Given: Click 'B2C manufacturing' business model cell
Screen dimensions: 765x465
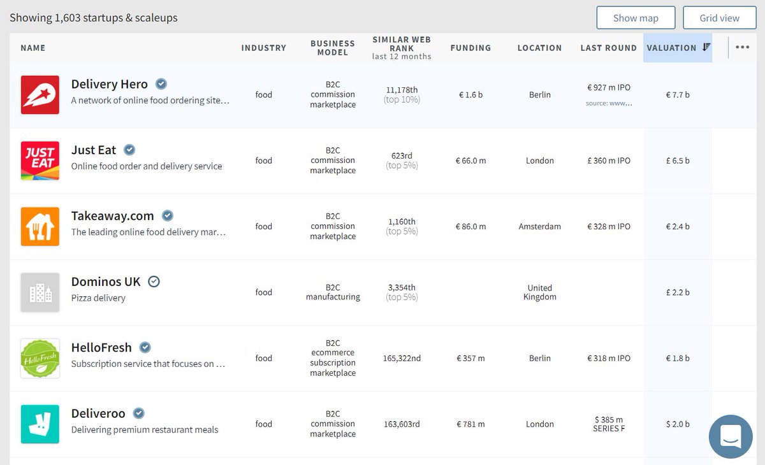Looking at the screenshot, I should click(x=333, y=292).
